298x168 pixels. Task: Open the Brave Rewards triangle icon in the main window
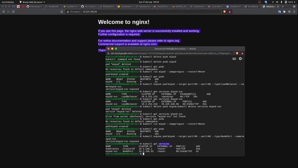pyautogui.click(x=230, y=12)
